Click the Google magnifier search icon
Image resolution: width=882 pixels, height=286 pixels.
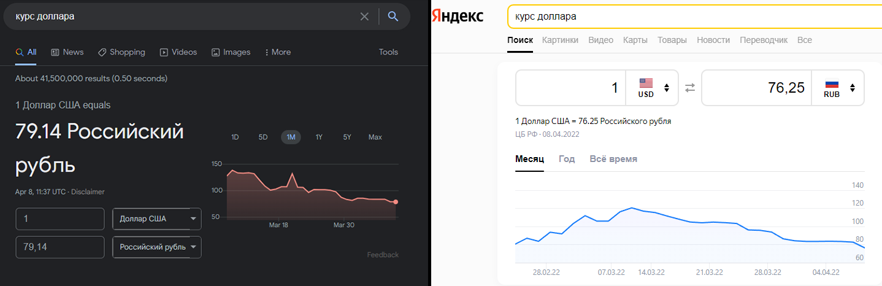[x=393, y=17]
